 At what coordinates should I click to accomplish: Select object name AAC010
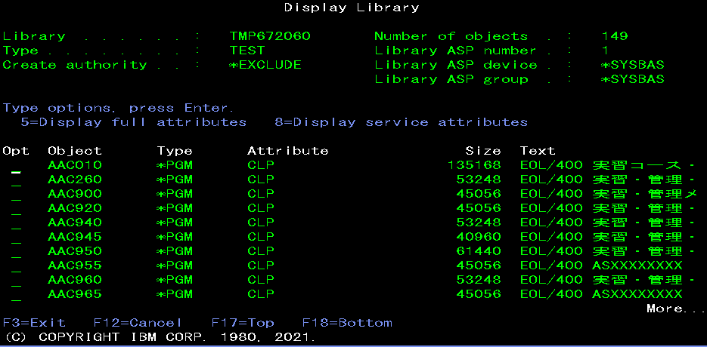[x=75, y=165]
